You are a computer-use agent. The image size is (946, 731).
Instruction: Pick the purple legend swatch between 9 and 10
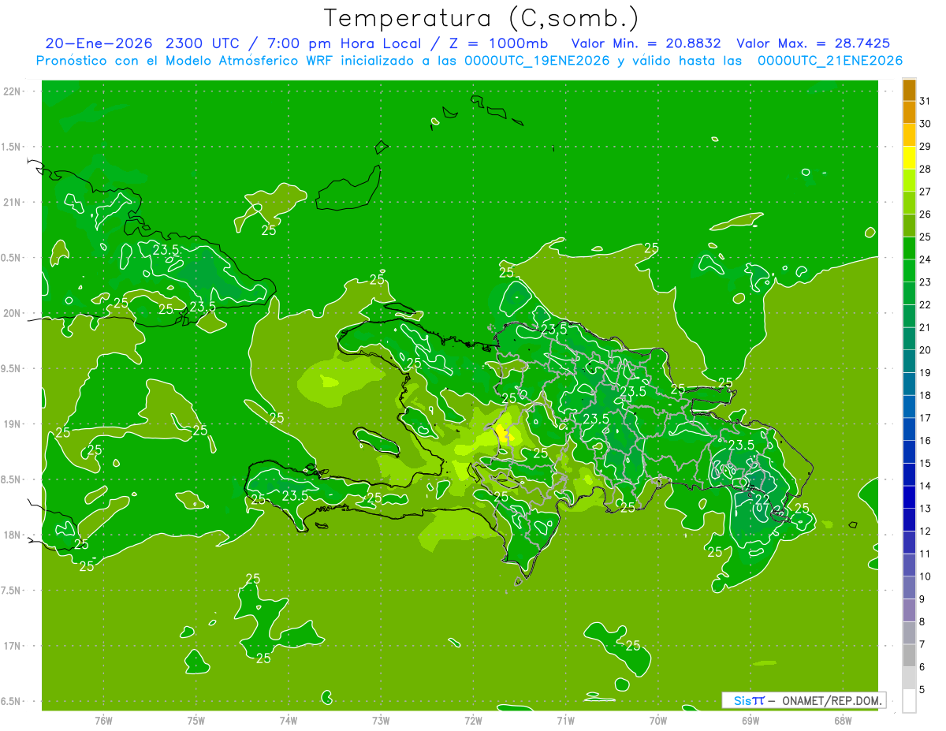tap(909, 587)
